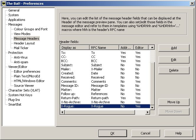Open the Viewer/Editor category
The image size is (196, 140).
point(18,67)
